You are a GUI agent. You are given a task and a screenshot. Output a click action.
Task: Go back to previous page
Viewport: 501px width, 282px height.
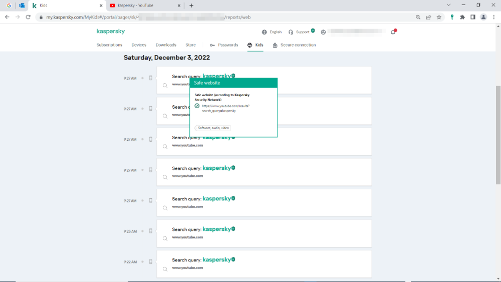tap(8, 17)
